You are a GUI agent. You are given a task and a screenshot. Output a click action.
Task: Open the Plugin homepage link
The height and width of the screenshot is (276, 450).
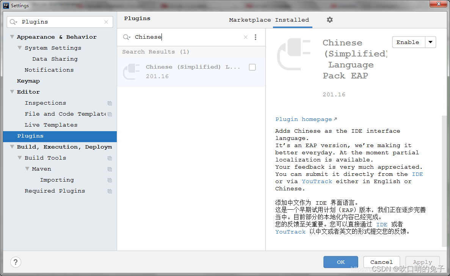click(x=306, y=119)
